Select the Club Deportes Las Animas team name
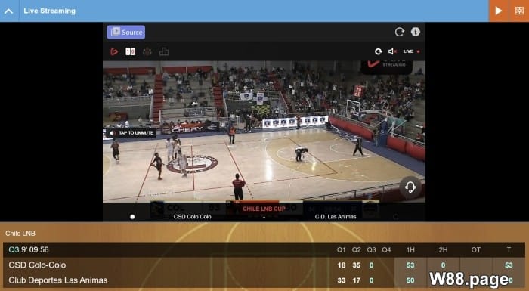Image resolution: width=529 pixels, height=291 pixels. coord(58,280)
